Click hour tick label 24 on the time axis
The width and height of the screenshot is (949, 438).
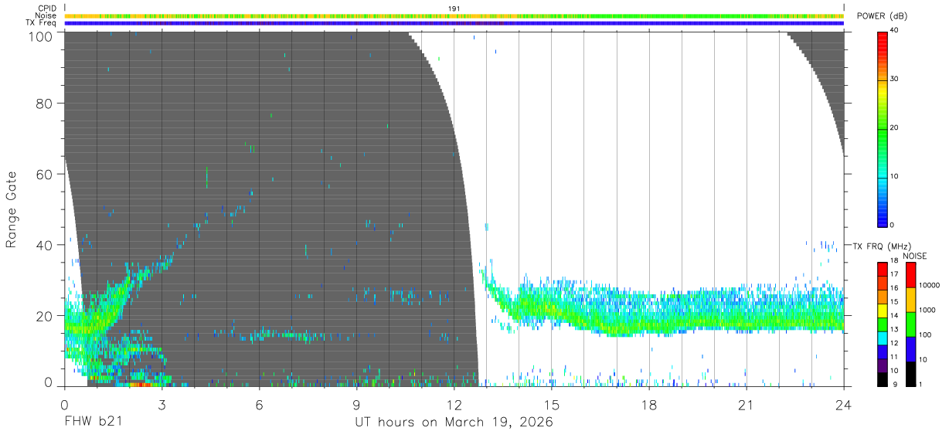point(843,404)
